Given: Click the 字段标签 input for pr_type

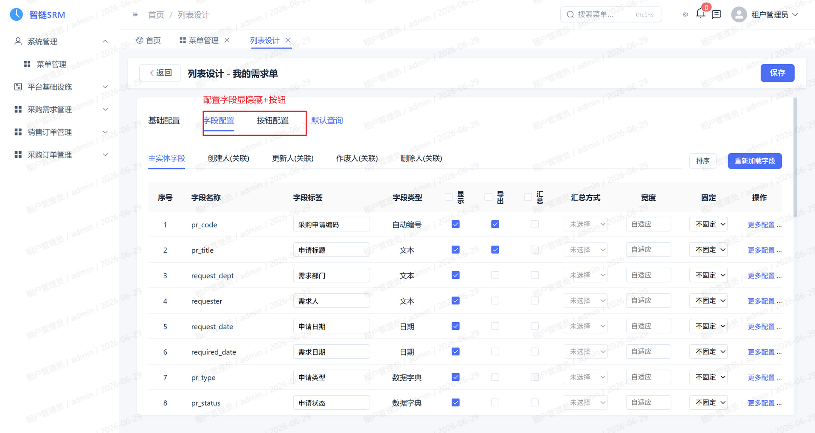Looking at the screenshot, I should (331, 377).
